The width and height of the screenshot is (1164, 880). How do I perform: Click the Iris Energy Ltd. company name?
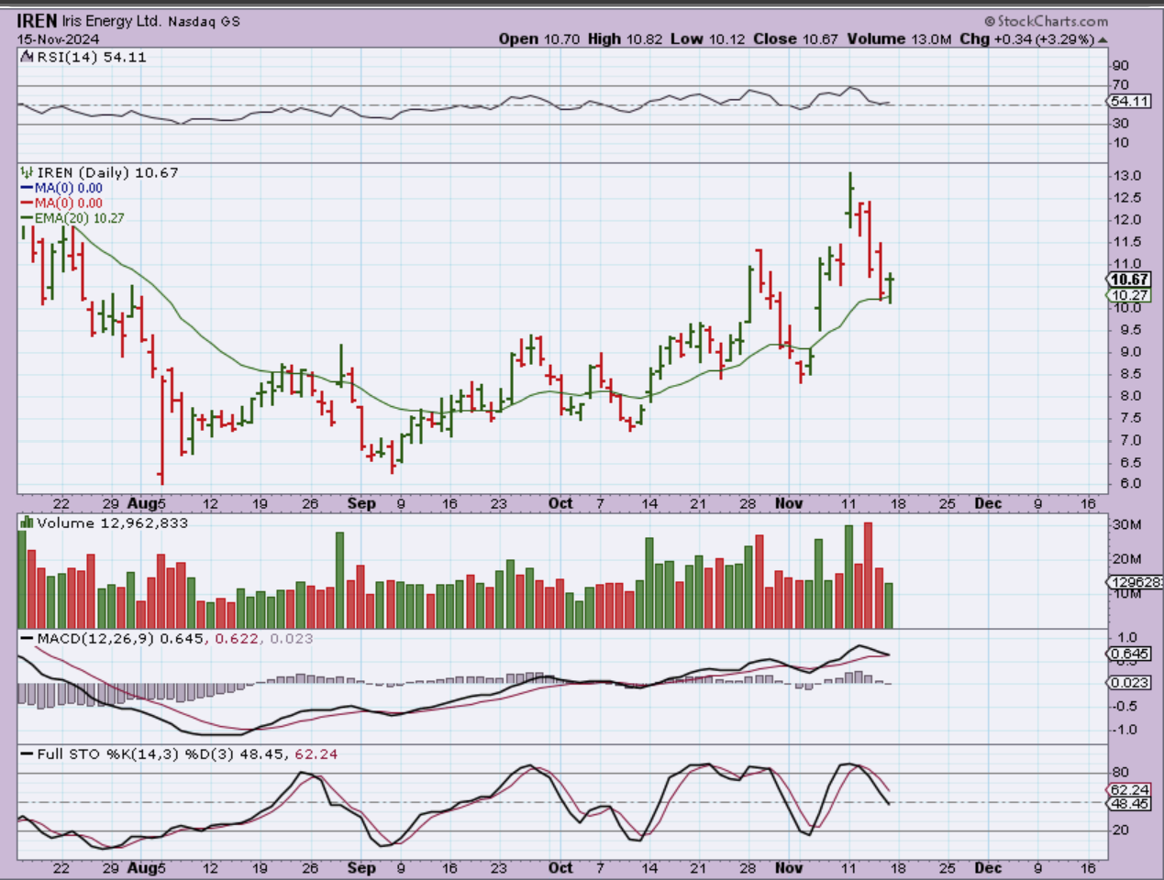pyautogui.click(x=112, y=20)
